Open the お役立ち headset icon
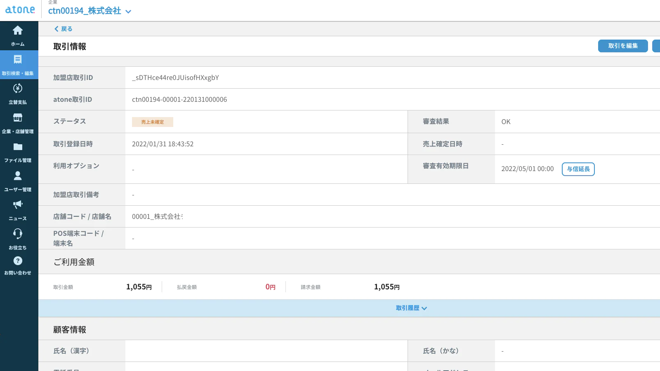This screenshot has width=660, height=371. click(18, 234)
